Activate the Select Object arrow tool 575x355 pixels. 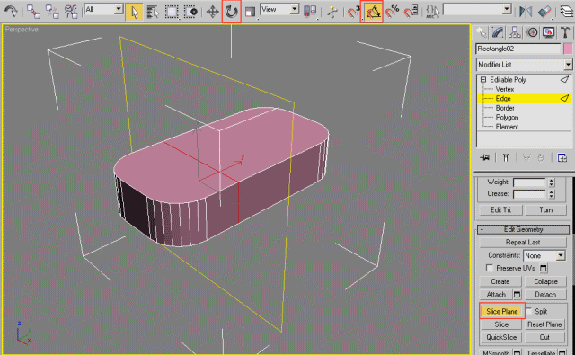(134, 12)
